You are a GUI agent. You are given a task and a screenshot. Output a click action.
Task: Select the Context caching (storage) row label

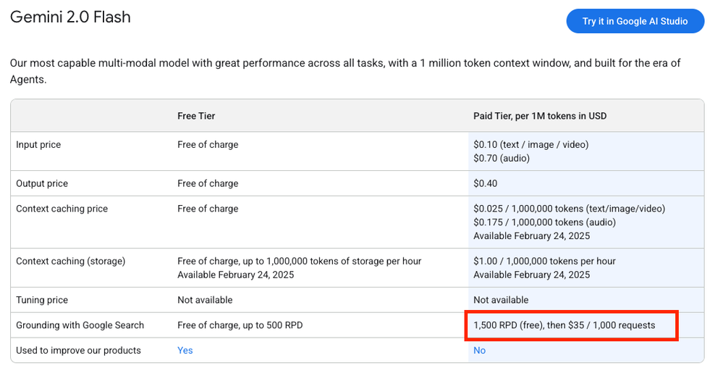tap(70, 261)
